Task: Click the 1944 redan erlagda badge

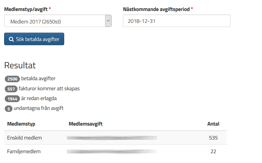Action: coord(12,99)
